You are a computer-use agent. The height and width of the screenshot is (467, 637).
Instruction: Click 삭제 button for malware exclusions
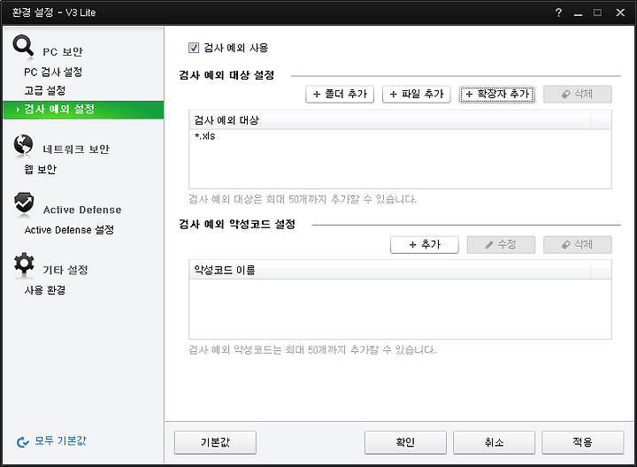tap(577, 245)
